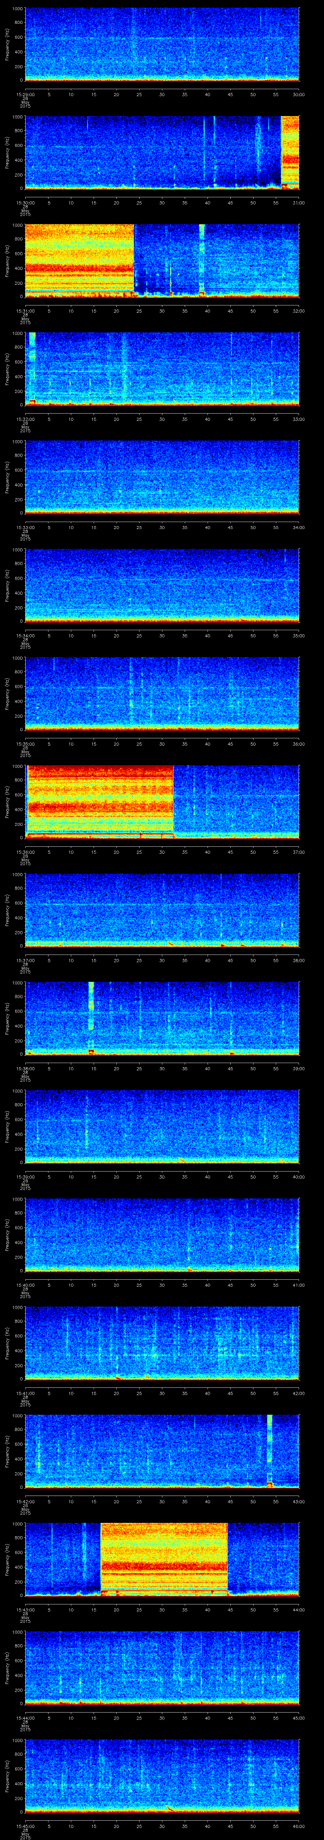Viewport: 324px width, 1840px height.
Task: Click the spectrogram panel starting at 15:37:00
Action: click(x=162, y=910)
